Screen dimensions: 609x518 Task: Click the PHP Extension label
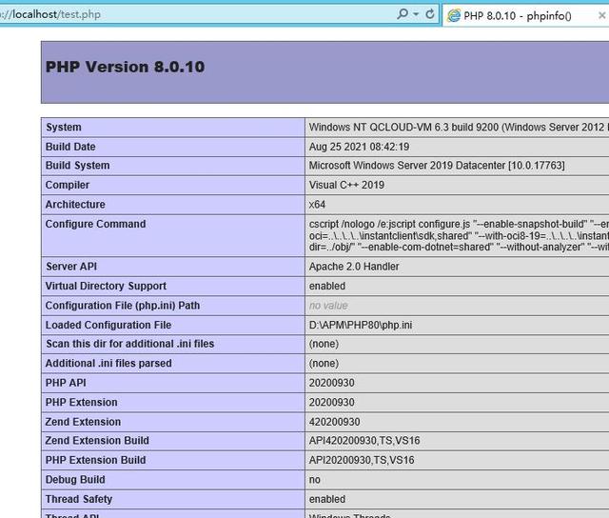pos(81,402)
